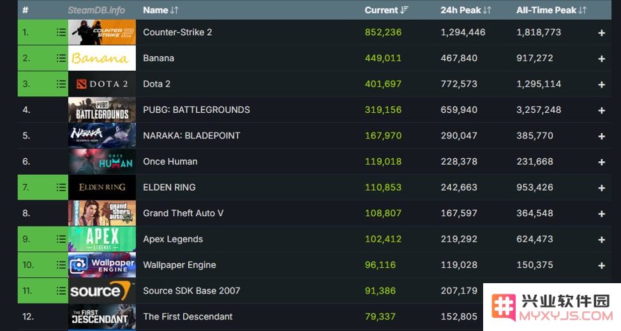Click the list icon in ELDEN RING row
The height and width of the screenshot is (331, 621).
(61, 188)
